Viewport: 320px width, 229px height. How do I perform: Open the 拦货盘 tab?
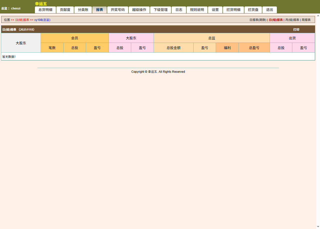click(253, 10)
